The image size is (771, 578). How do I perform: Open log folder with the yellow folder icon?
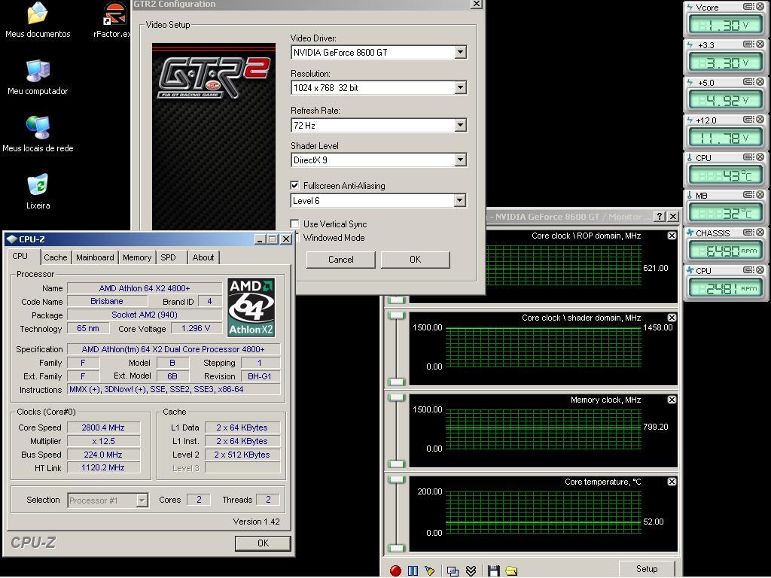[511, 570]
